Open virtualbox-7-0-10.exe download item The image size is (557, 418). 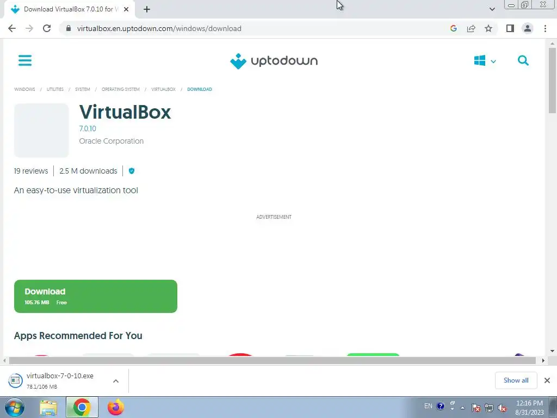tap(59, 380)
